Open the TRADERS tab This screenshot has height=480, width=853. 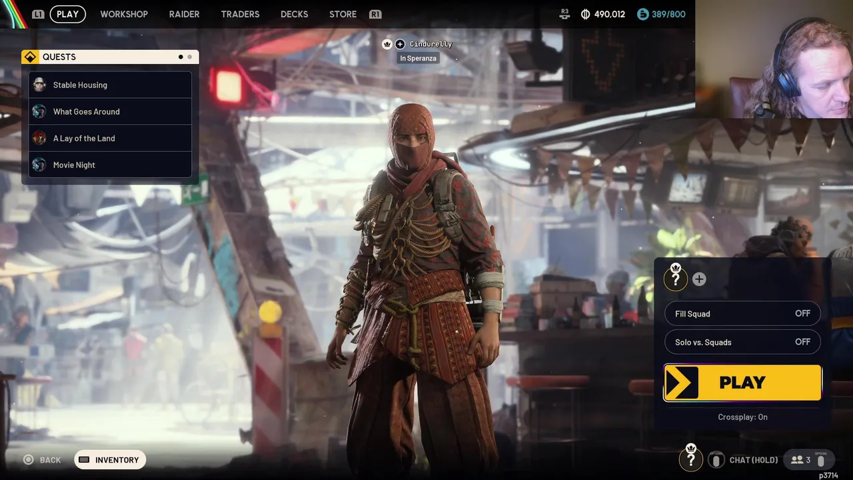point(240,14)
